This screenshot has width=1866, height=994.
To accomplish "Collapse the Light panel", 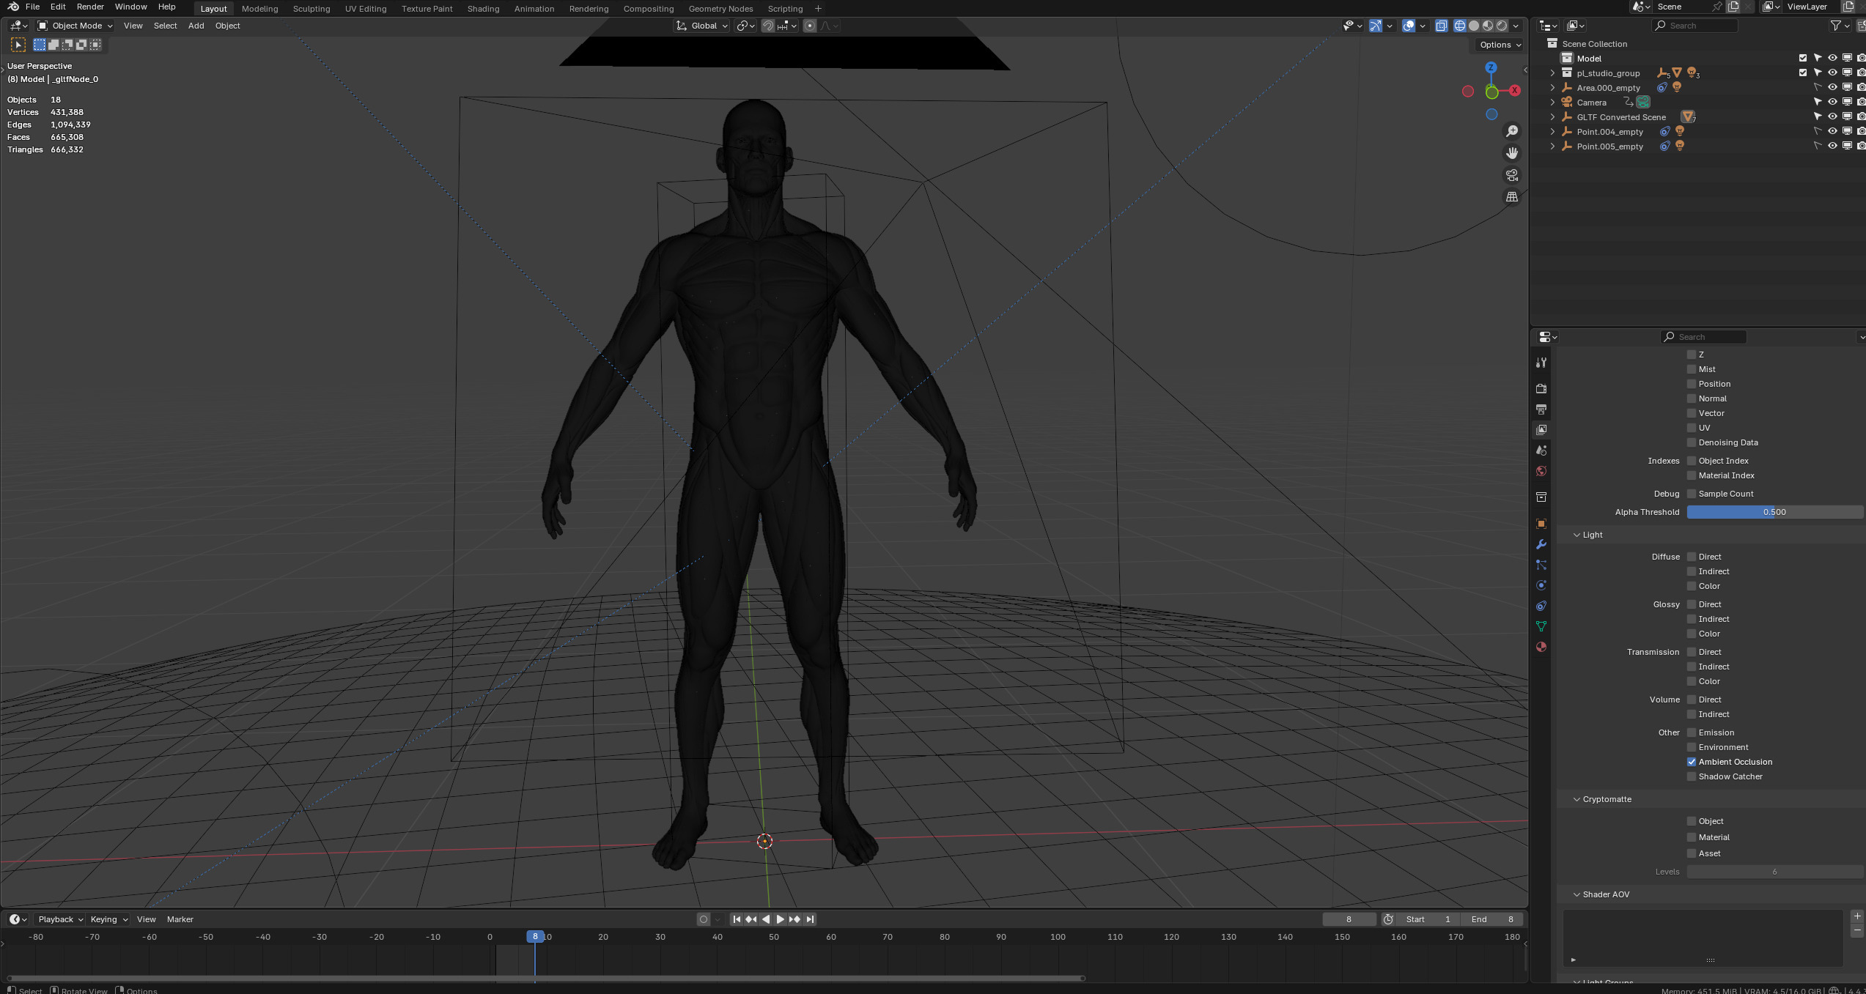I will point(1577,535).
